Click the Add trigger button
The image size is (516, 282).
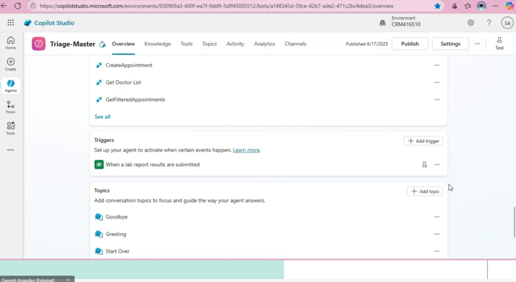pyautogui.click(x=423, y=140)
